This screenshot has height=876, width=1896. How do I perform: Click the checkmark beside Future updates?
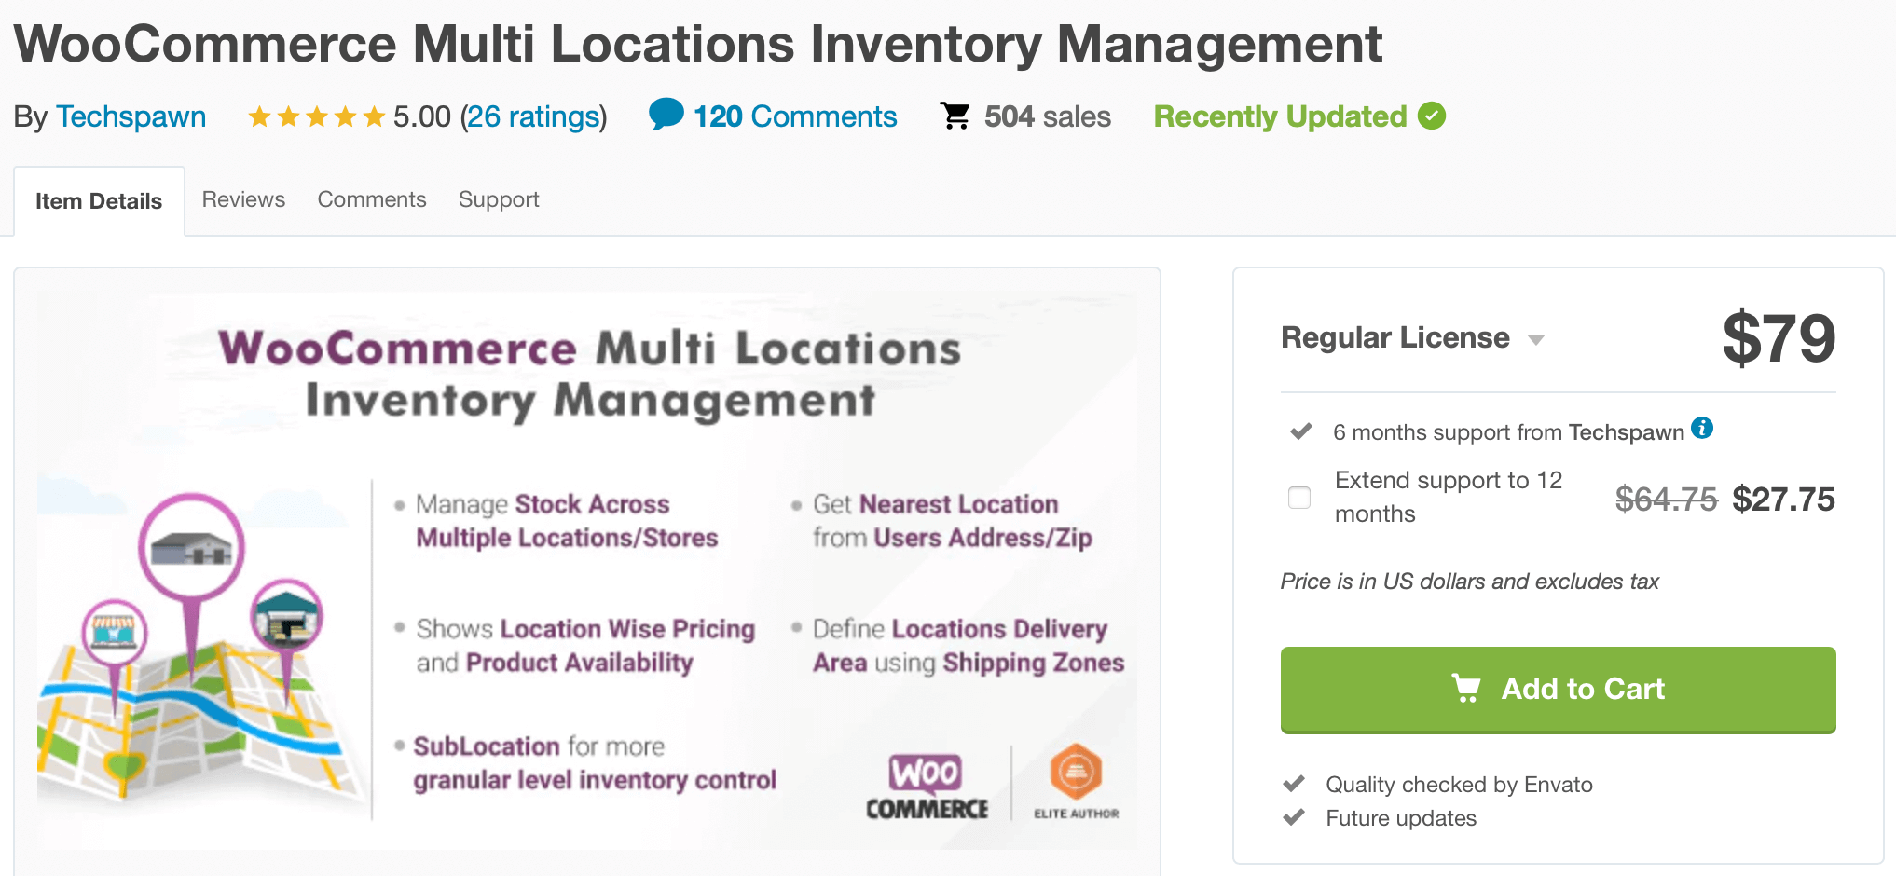[x=1296, y=817]
